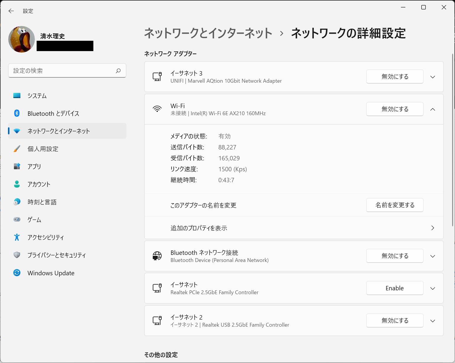Click the Privacy shield icon
Image resolution: width=455 pixels, height=363 pixels.
coord(17,255)
